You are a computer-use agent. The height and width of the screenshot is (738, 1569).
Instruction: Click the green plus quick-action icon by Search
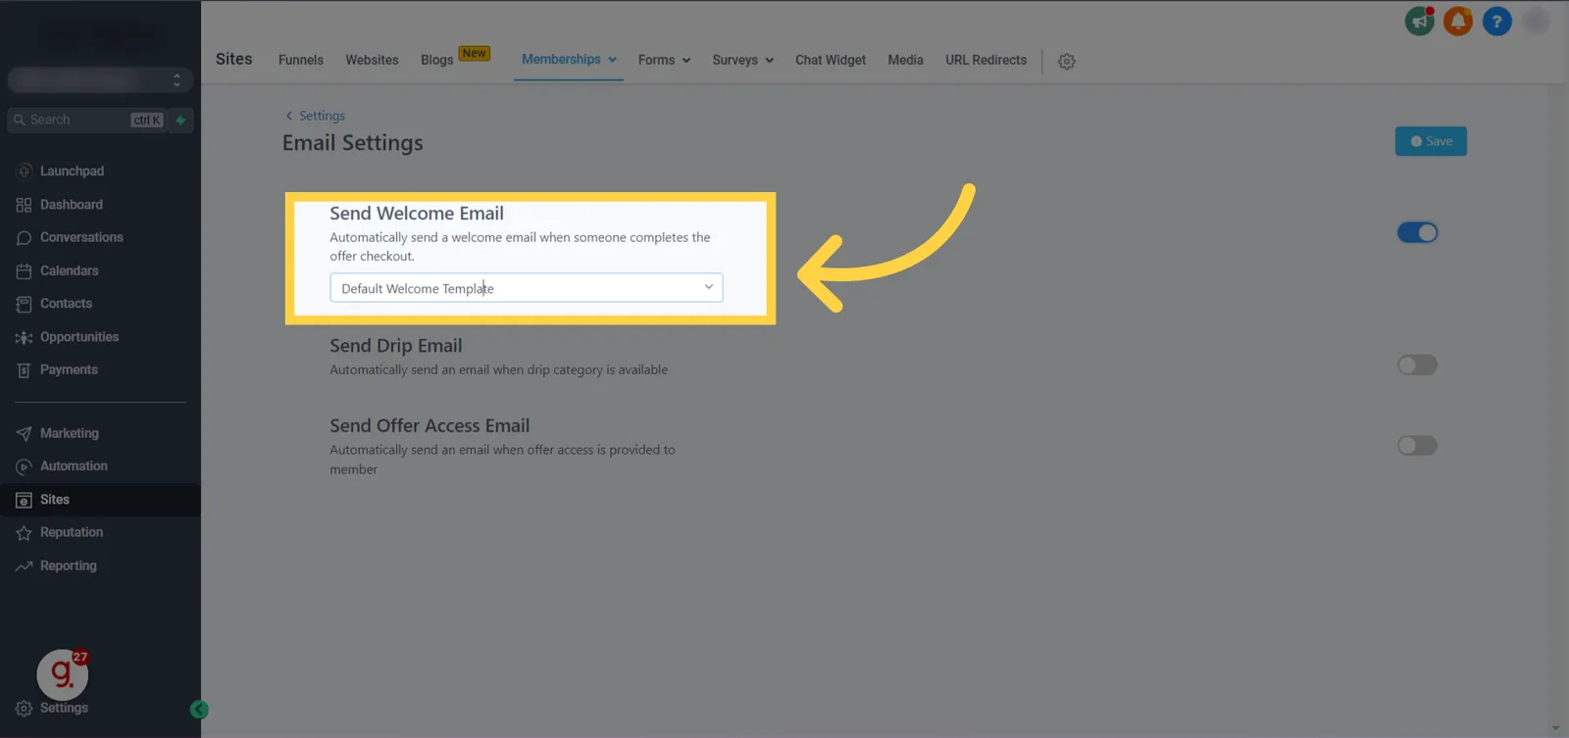pos(180,120)
